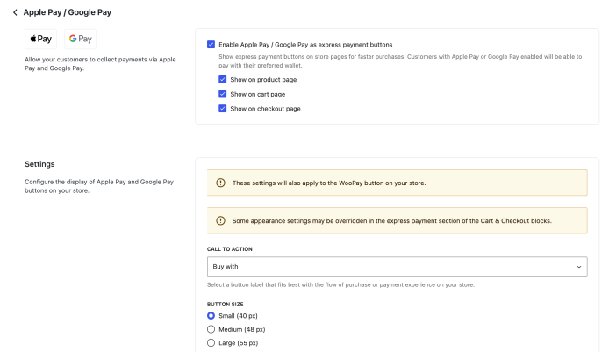Toggle Enable Apple Pay / Google Pay checkbox
This screenshot has width=616, height=352.
(211, 45)
